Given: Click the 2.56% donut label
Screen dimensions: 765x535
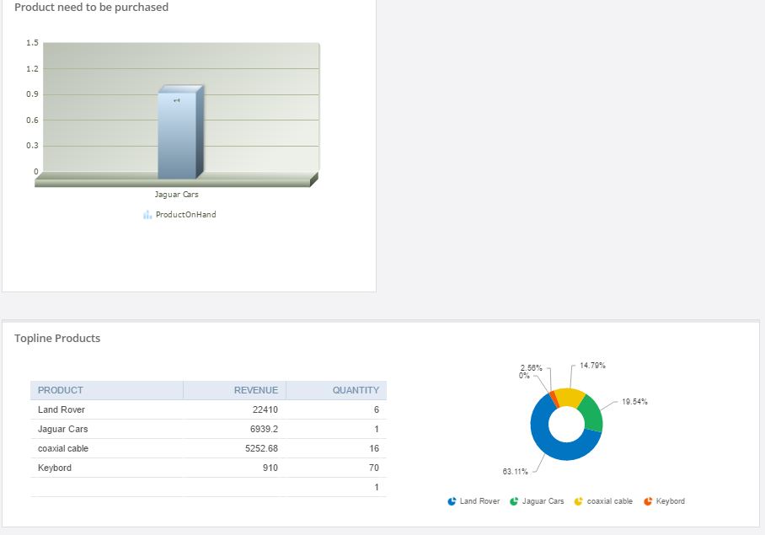Looking at the screenshot, I should click(x=532, y=367).
